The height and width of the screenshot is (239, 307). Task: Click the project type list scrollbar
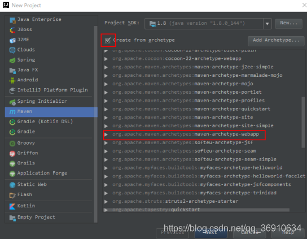(x=96, y=124)
